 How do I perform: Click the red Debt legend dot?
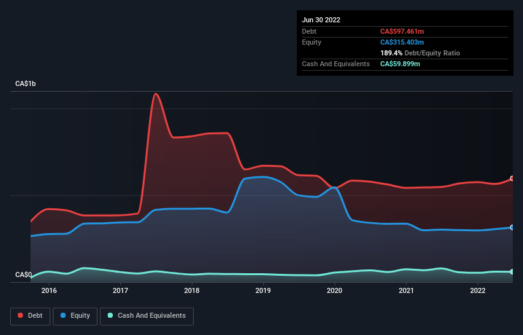(x=20, y=315)
